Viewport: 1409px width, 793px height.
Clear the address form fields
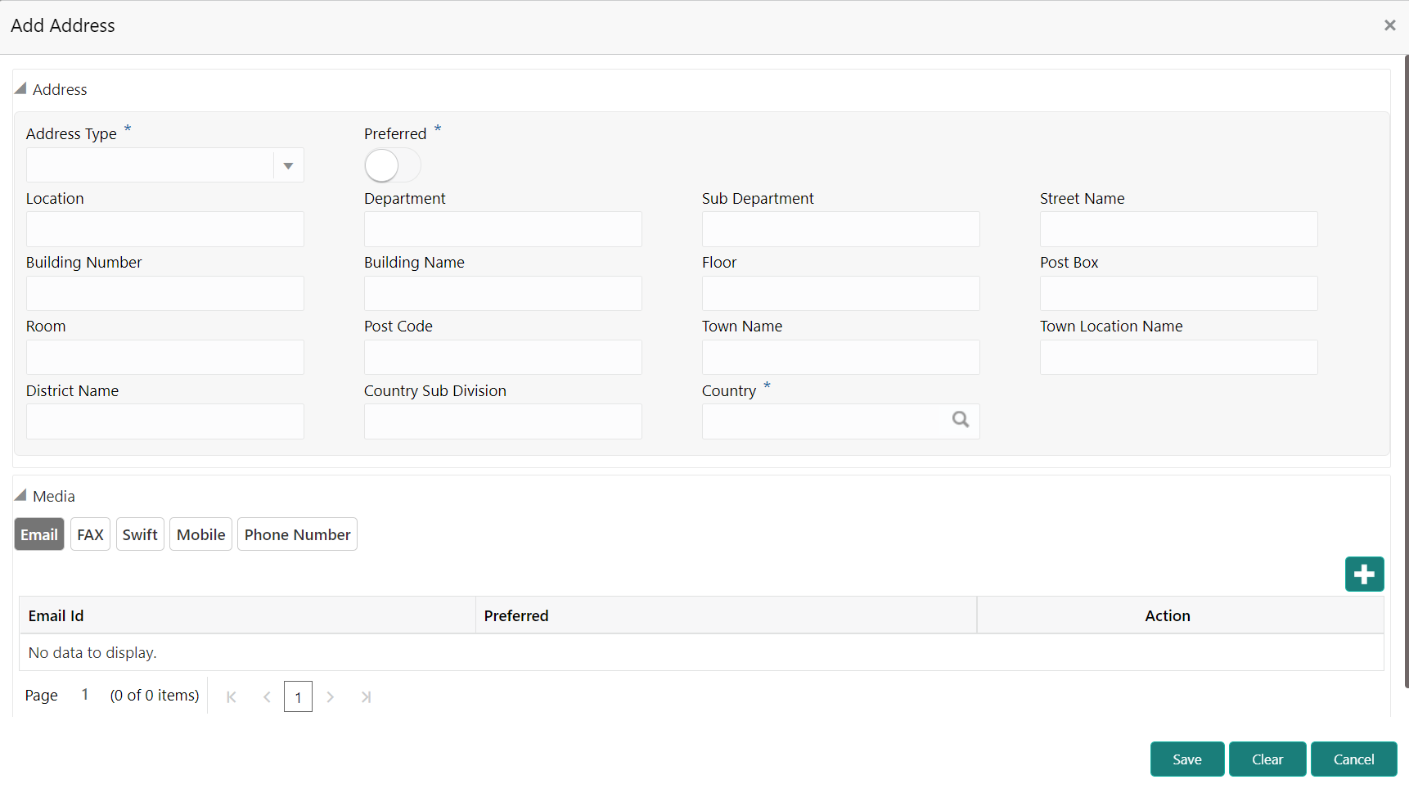[1267, 759]
